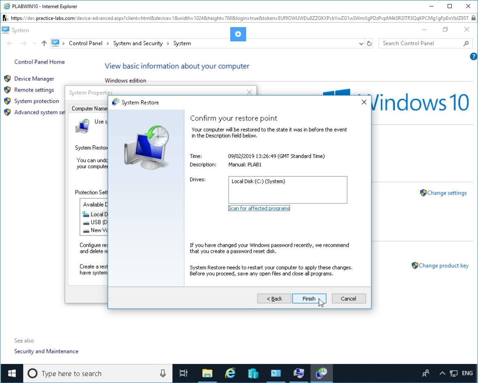Click the System protection shield icon
The image size is (478, 383).
tap(8, 101)
